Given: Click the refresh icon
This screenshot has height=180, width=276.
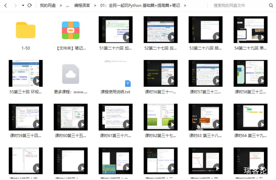Looking at the screenshot, I should pyautogui.click(x=30, y=5).
